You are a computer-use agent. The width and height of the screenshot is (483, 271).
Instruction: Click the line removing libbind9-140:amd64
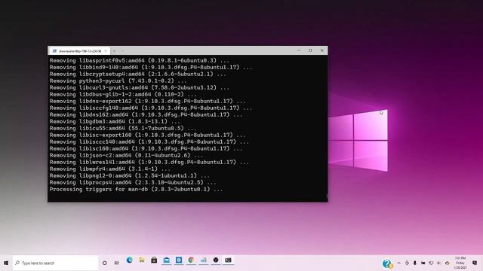(151, 67)
